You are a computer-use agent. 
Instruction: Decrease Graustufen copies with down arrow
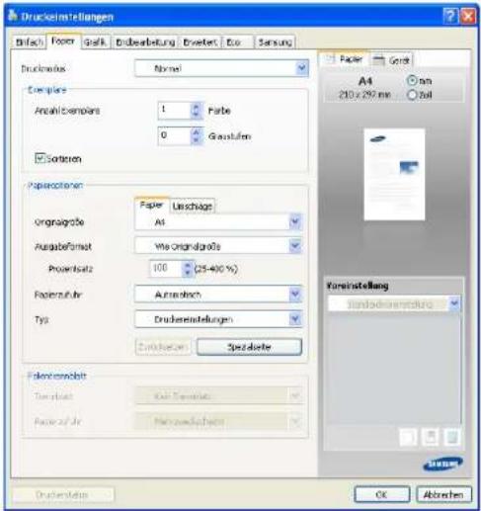tap(197, 140)
